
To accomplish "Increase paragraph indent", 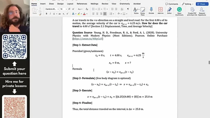I will click(x=116, y=9).
